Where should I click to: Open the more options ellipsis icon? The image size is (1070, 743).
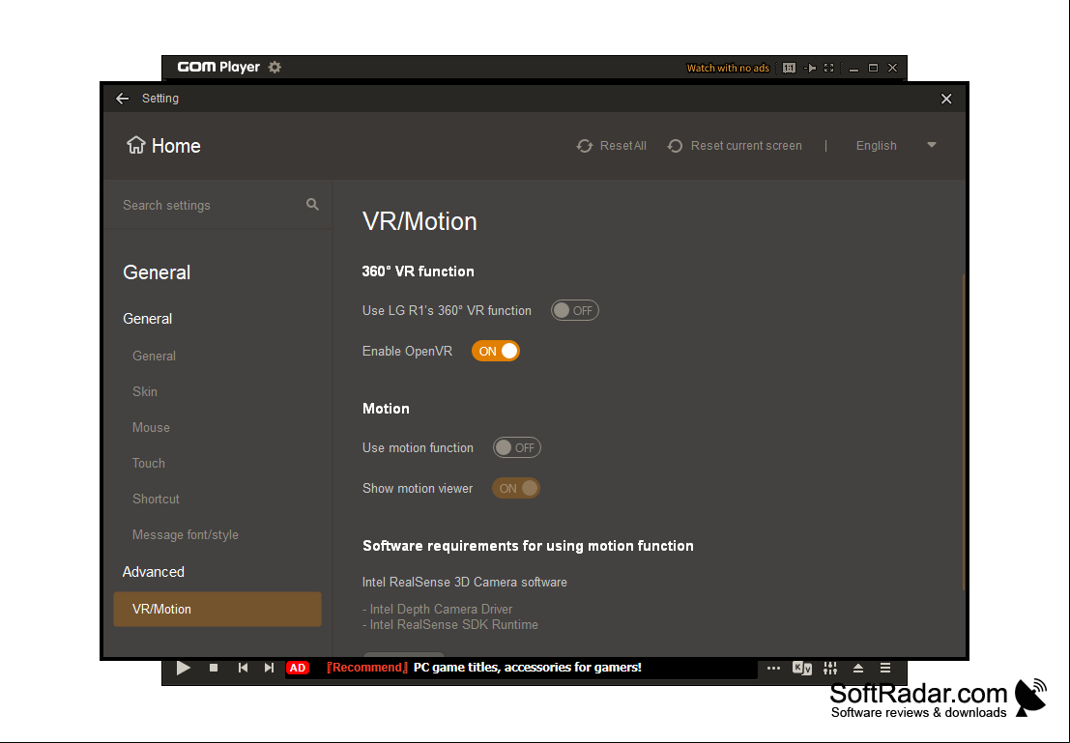pos(773,668)
